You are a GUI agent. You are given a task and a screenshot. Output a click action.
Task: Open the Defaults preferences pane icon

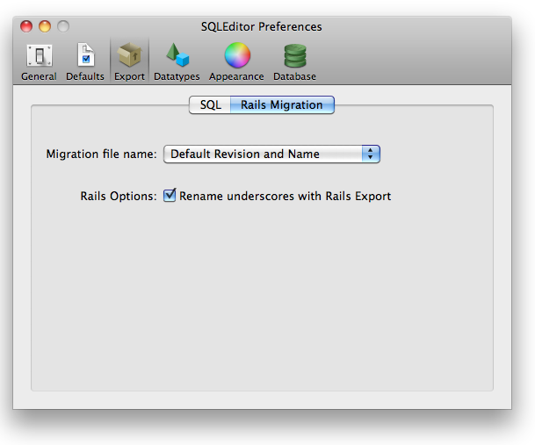coord(85,56)
